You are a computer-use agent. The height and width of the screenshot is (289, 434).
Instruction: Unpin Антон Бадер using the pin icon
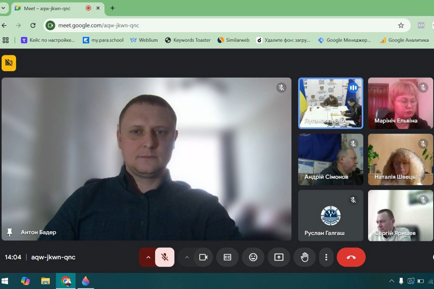[x=10, y=232]
